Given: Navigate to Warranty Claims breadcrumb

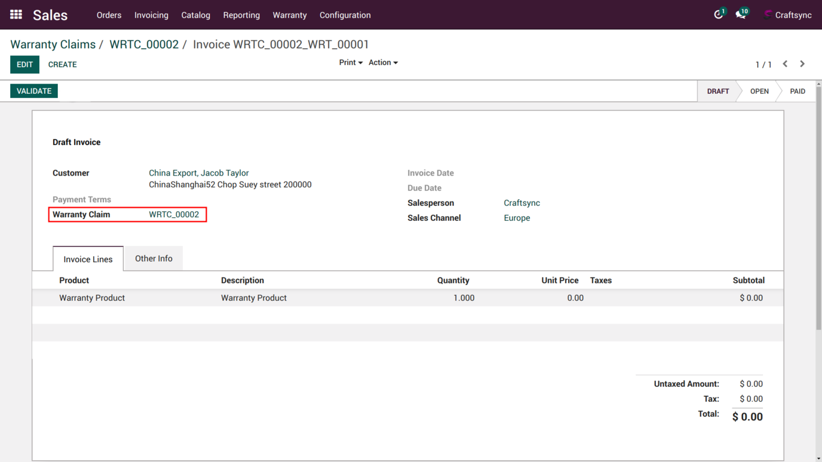Looking at the screenshot, I should pos(53,45).
